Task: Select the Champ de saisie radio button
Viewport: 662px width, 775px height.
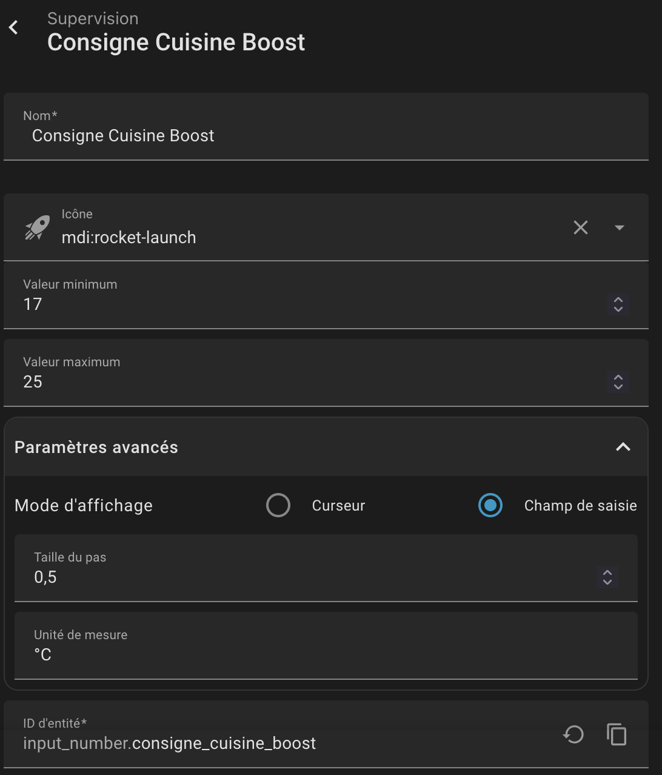Action: pos(490,505)
